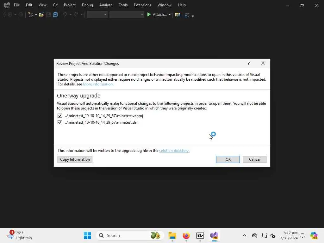Click the Navigate Backward toolbar icon
The width and height of the screenshot is (324, 243).
(x=10, y=15)
